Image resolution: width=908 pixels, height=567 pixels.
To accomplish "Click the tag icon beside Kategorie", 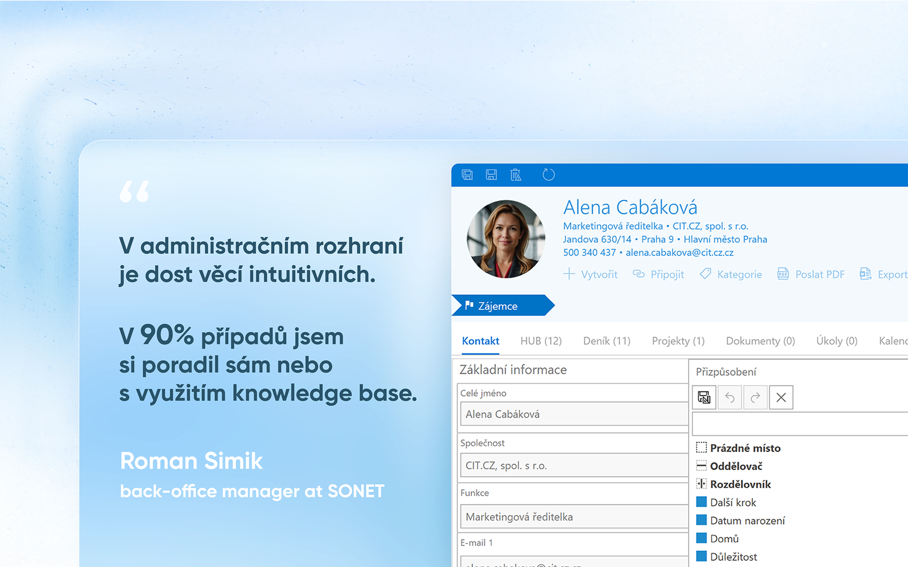I will [x=705, y=274].
